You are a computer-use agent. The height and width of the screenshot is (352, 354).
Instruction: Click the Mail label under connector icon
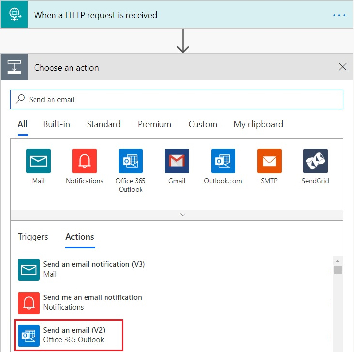[38, 181]
